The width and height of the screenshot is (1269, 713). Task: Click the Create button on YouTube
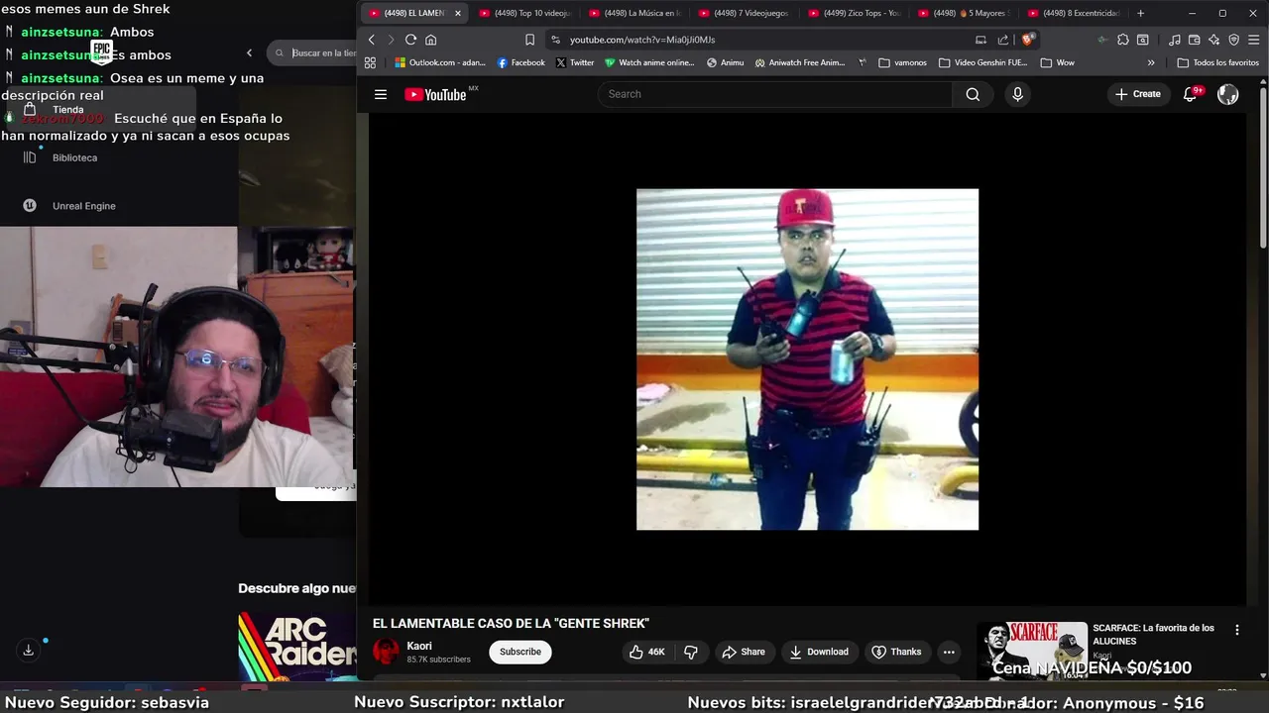(x=1137, y=94)
